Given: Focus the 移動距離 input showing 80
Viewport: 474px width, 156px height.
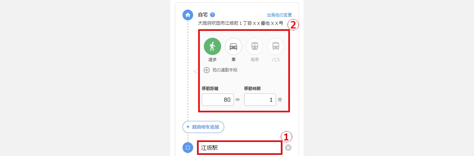Looking at the screenshot, I should [x=218, y=99].
